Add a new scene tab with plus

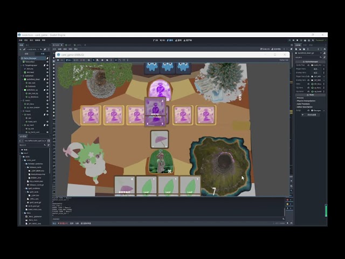85,45
